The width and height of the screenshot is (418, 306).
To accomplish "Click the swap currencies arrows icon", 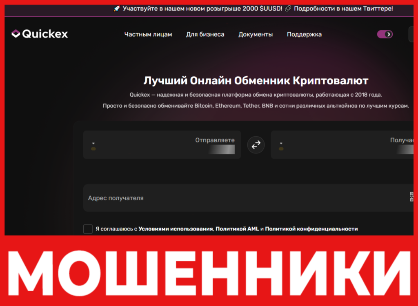I will [256, 145].
